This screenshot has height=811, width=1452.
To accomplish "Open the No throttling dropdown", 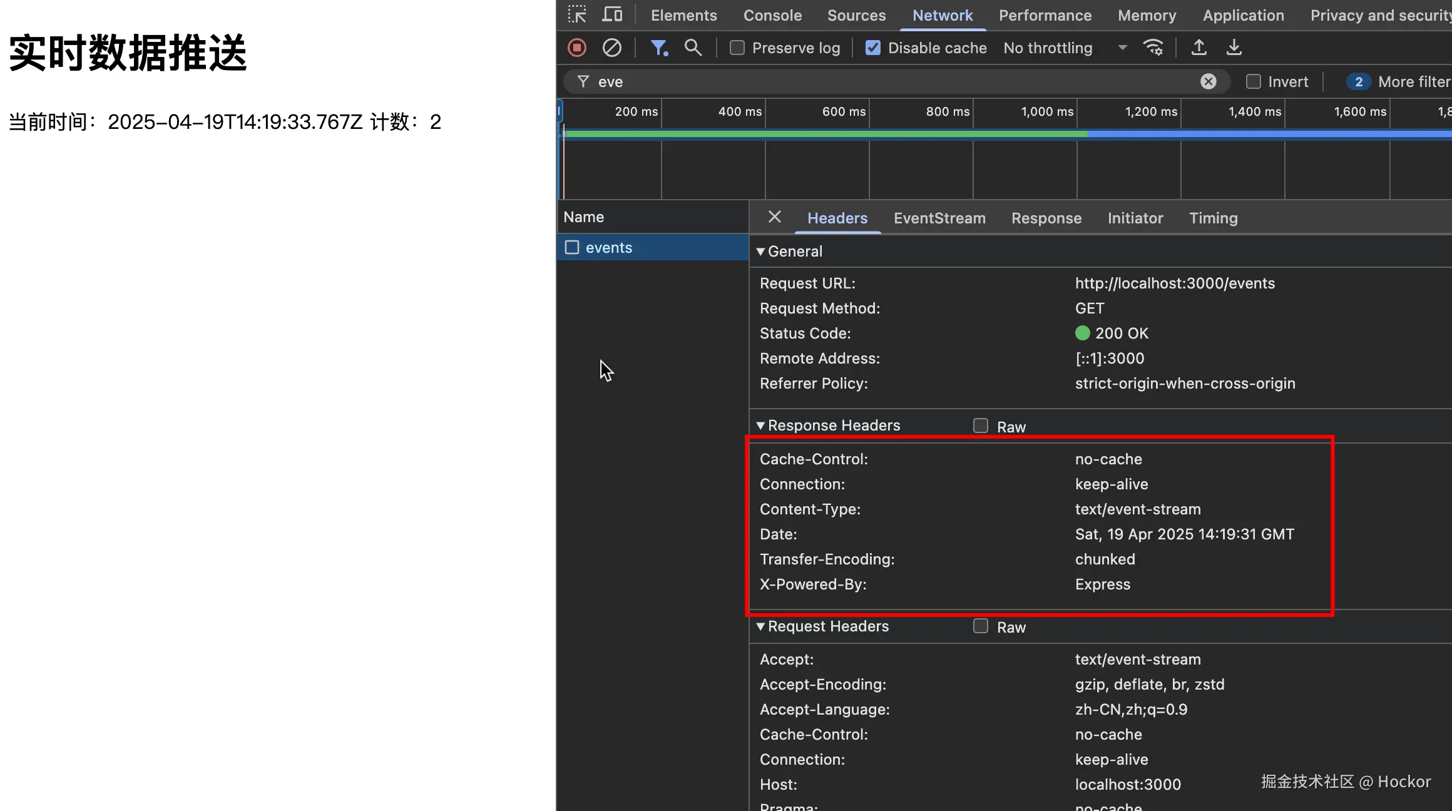I will 1064,48.
